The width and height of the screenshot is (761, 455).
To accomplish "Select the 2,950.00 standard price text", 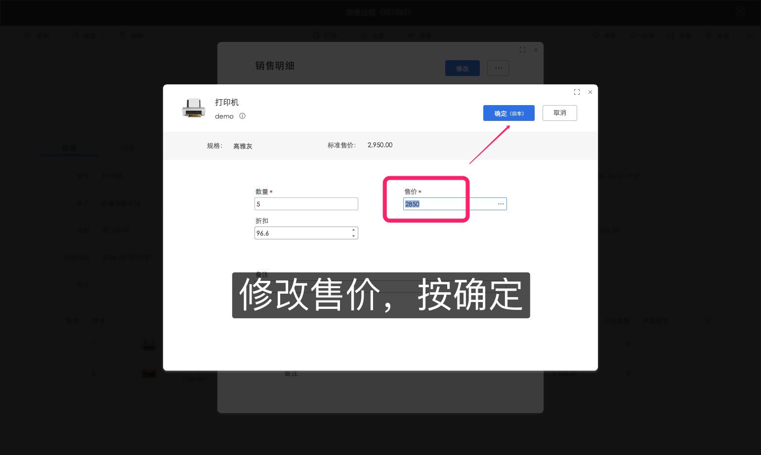I will coord(380,145).
